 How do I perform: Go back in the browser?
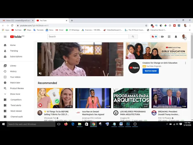coord(3,25)
